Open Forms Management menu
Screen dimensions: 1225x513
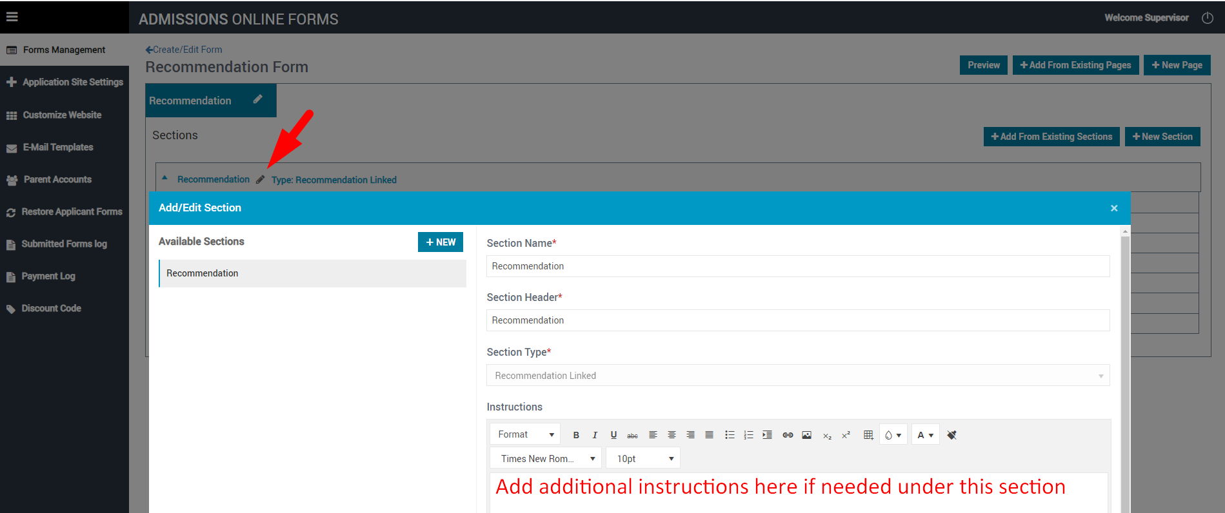pos(65,50)
